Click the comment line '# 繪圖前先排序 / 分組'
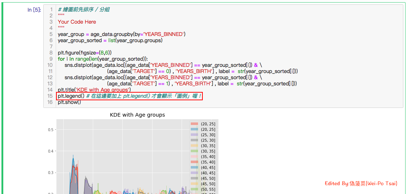 tap(84, 9)
